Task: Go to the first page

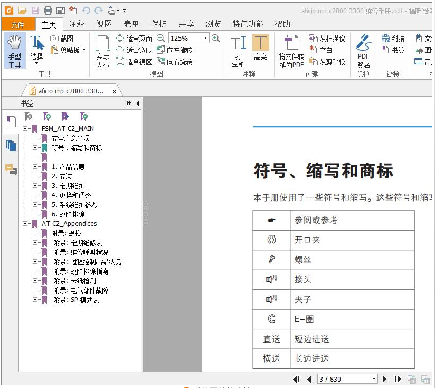Action: tap(296, 379)
